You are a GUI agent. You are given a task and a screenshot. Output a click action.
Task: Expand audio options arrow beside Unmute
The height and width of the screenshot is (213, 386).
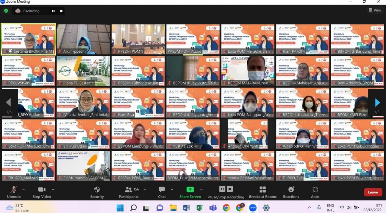coord(23,189)
